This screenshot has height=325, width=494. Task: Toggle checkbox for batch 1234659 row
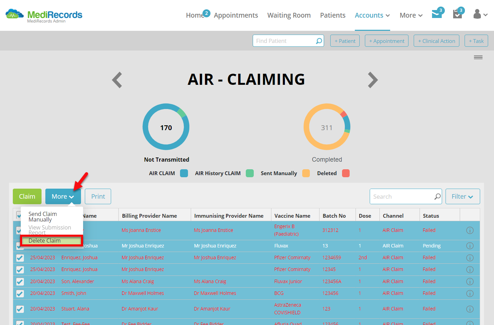20,258
